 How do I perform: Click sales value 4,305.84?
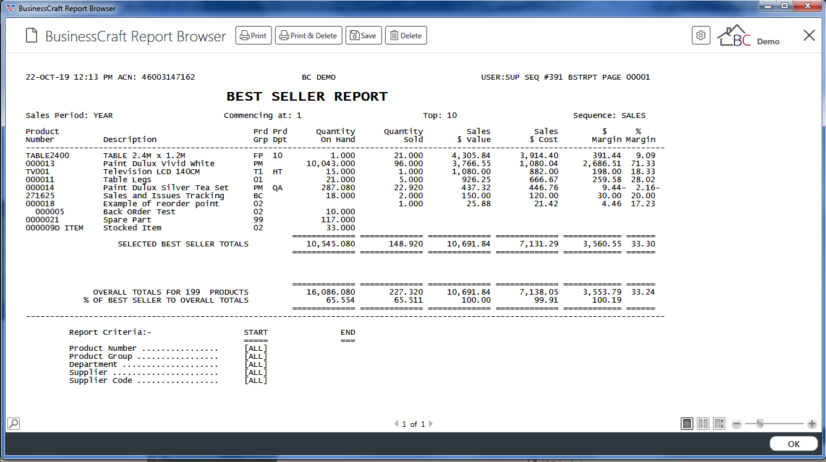(471, 156)
